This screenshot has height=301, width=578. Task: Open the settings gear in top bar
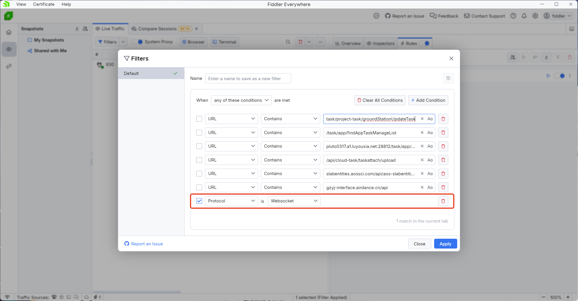point(535,16)
